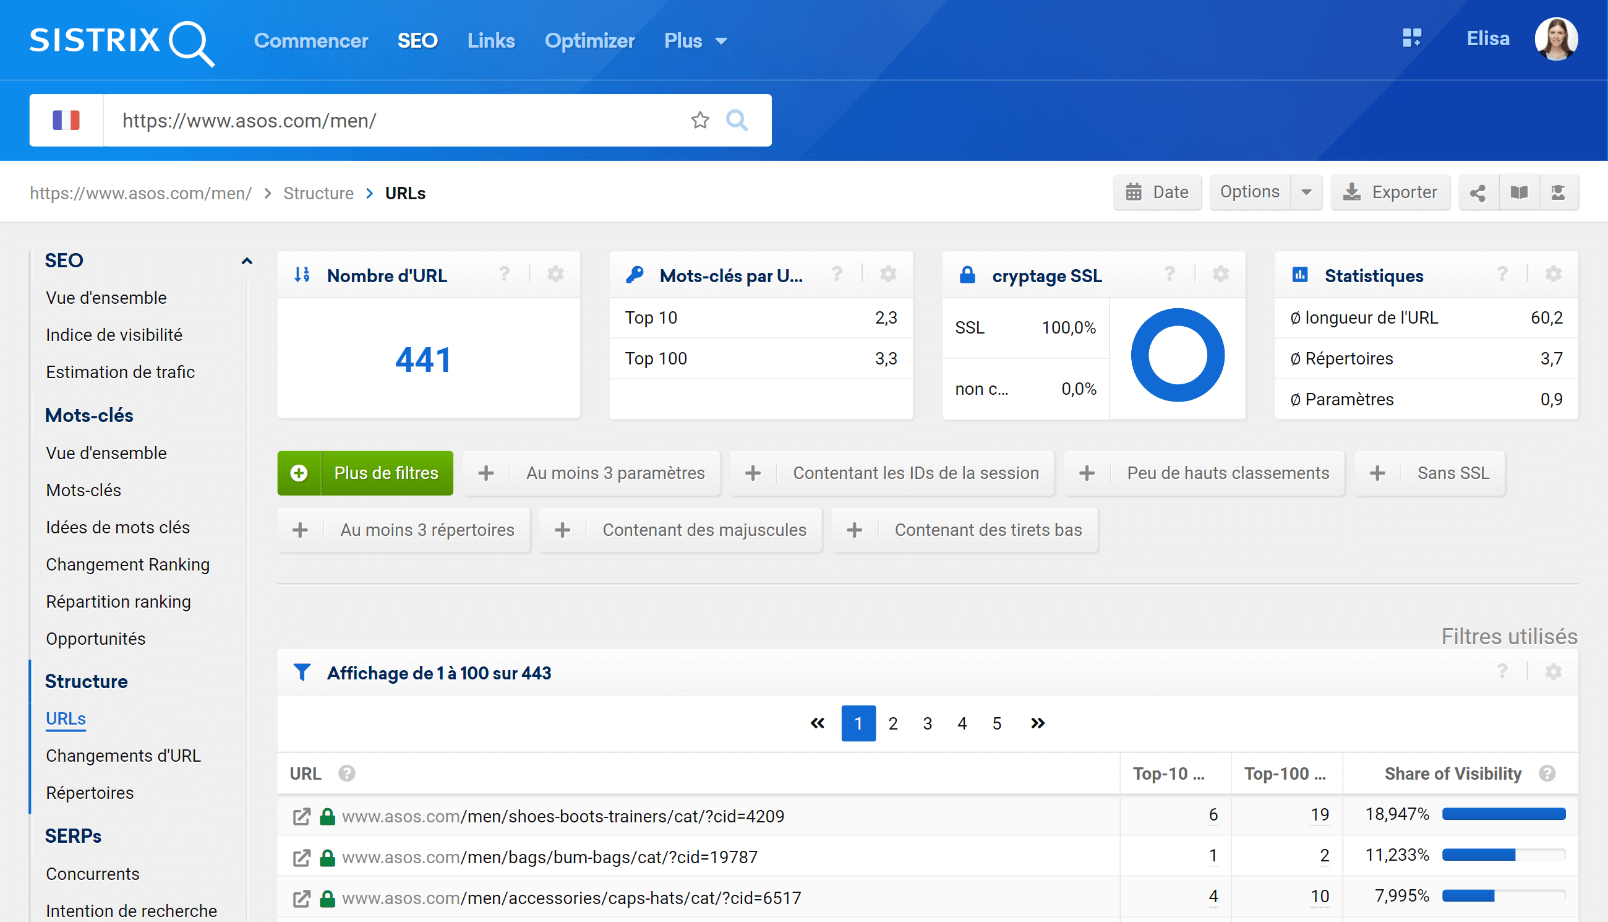
Task: Click help icon next to Share of Visibility
Action: 1547,774
